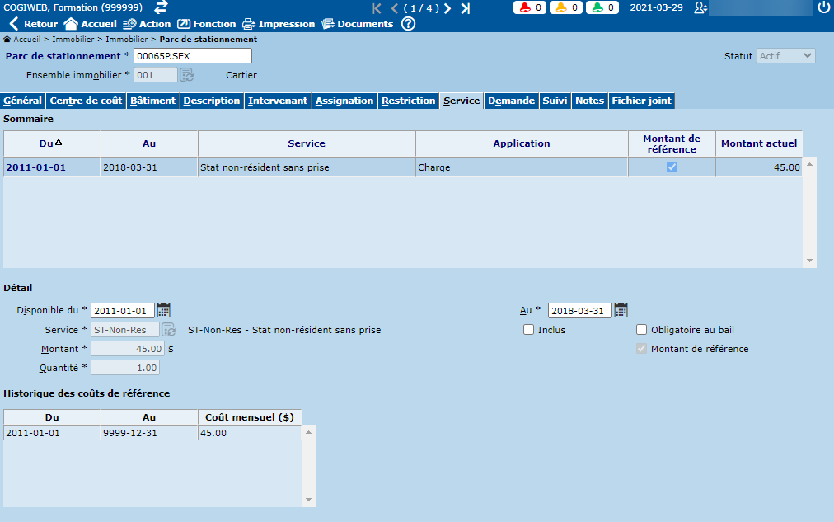Click the Impression button
834x522 pixels.
point(279,24)
